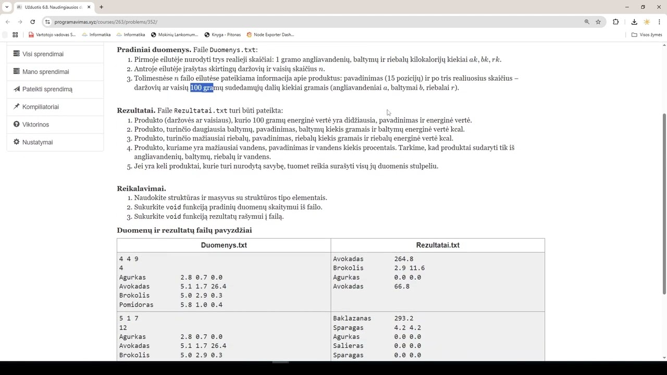Click data line "5 1 7"

click(x=129, y=318)
